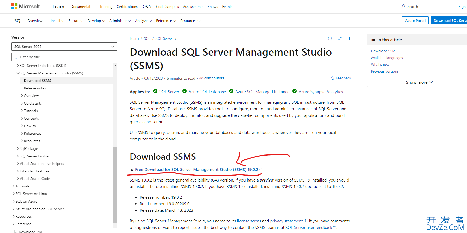The height and width of the screenshot is (233, 467).
Task: Open the Q&A tab
Action: 147,7
